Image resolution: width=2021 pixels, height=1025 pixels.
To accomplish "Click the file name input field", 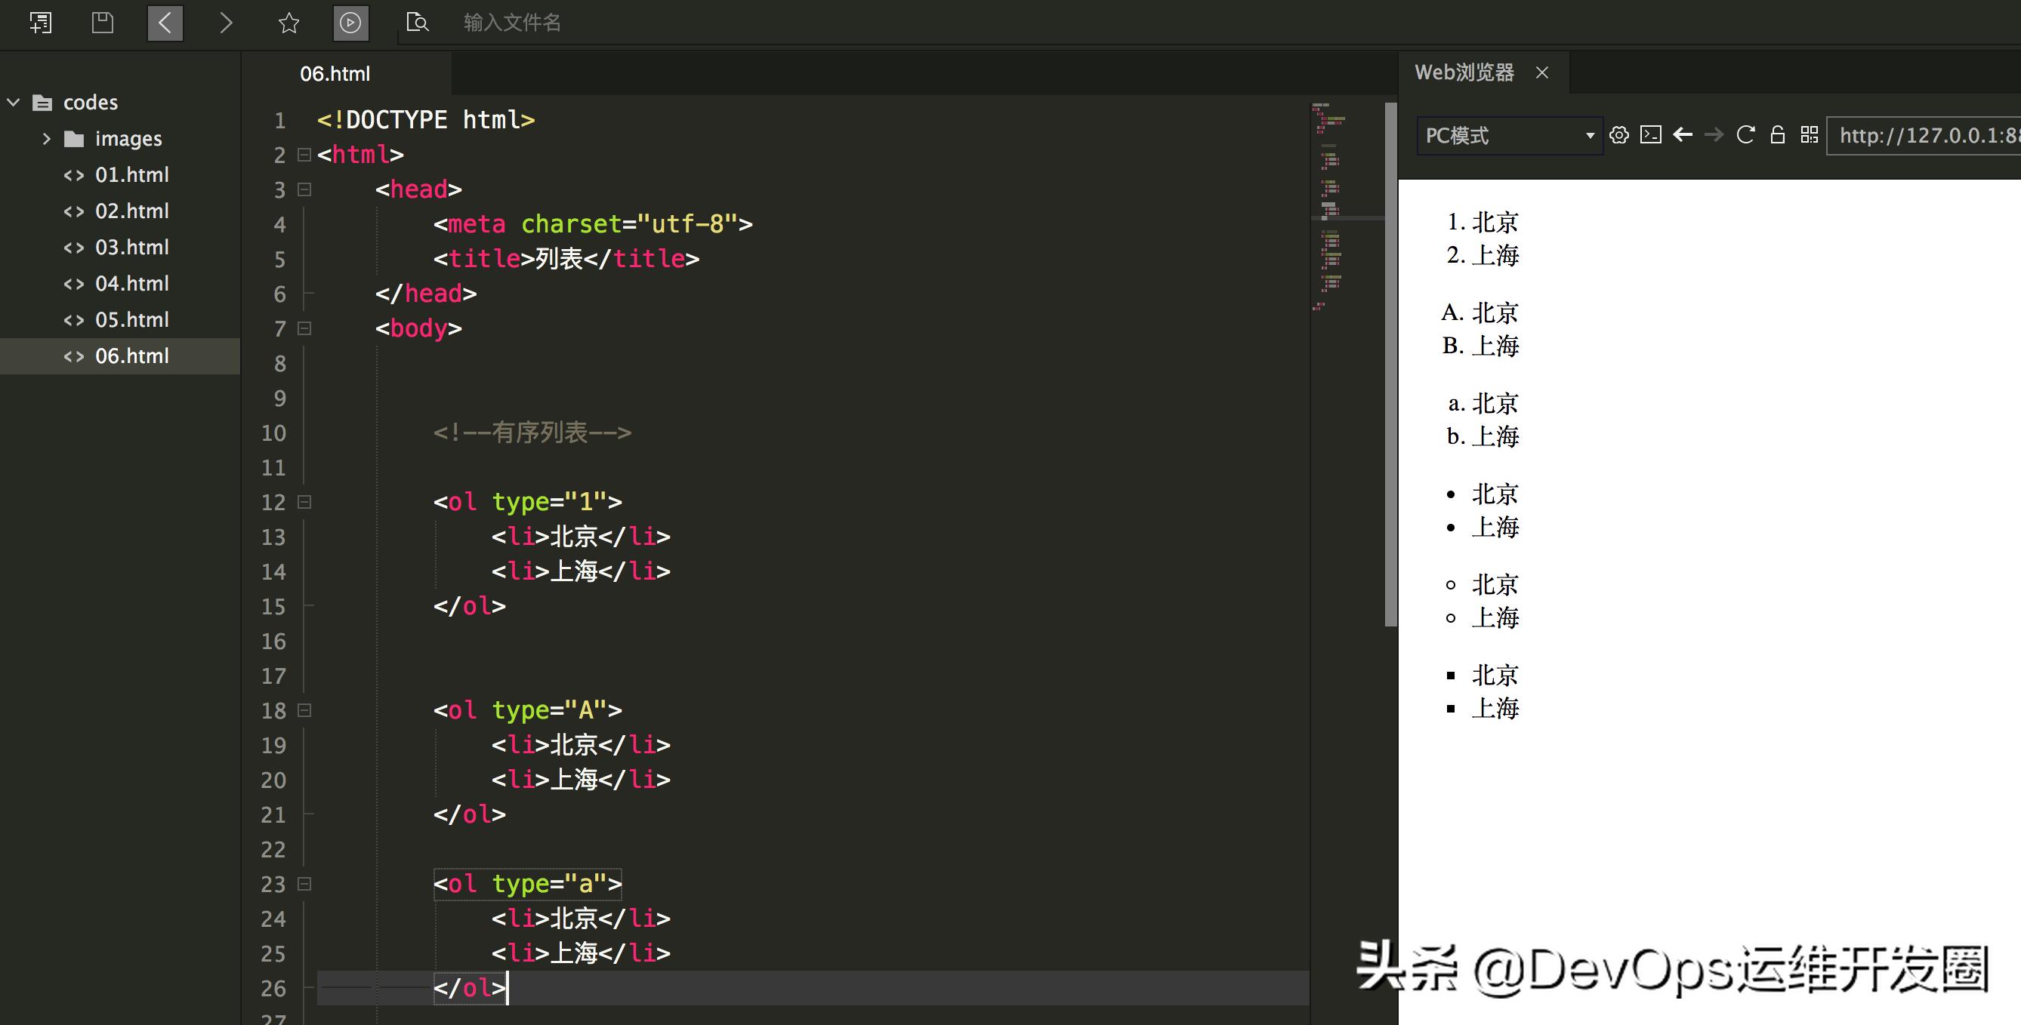I will coord(512,23).
